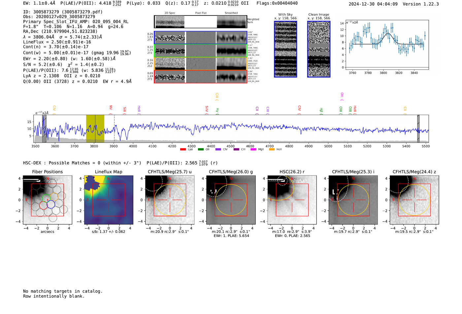Open the With Sky image
This screenshot has width=462, height=314.
click(285, 49)
